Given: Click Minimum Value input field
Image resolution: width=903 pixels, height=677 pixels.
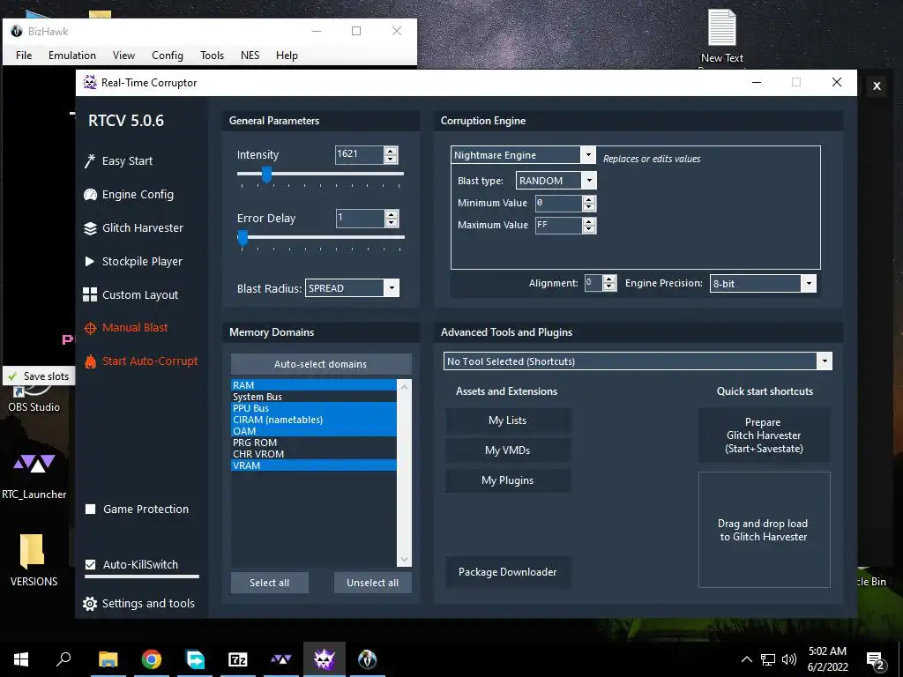Looking at the screenshot, I should 558,204.
